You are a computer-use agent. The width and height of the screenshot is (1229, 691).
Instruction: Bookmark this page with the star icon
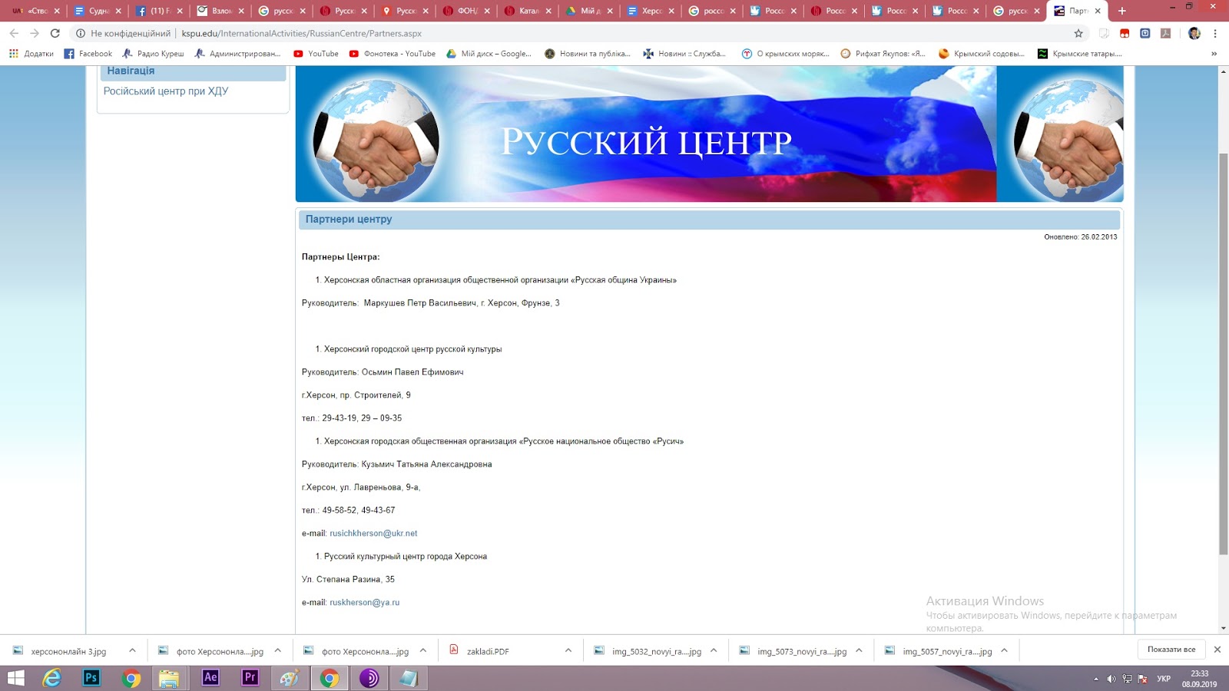point(1078,33)
